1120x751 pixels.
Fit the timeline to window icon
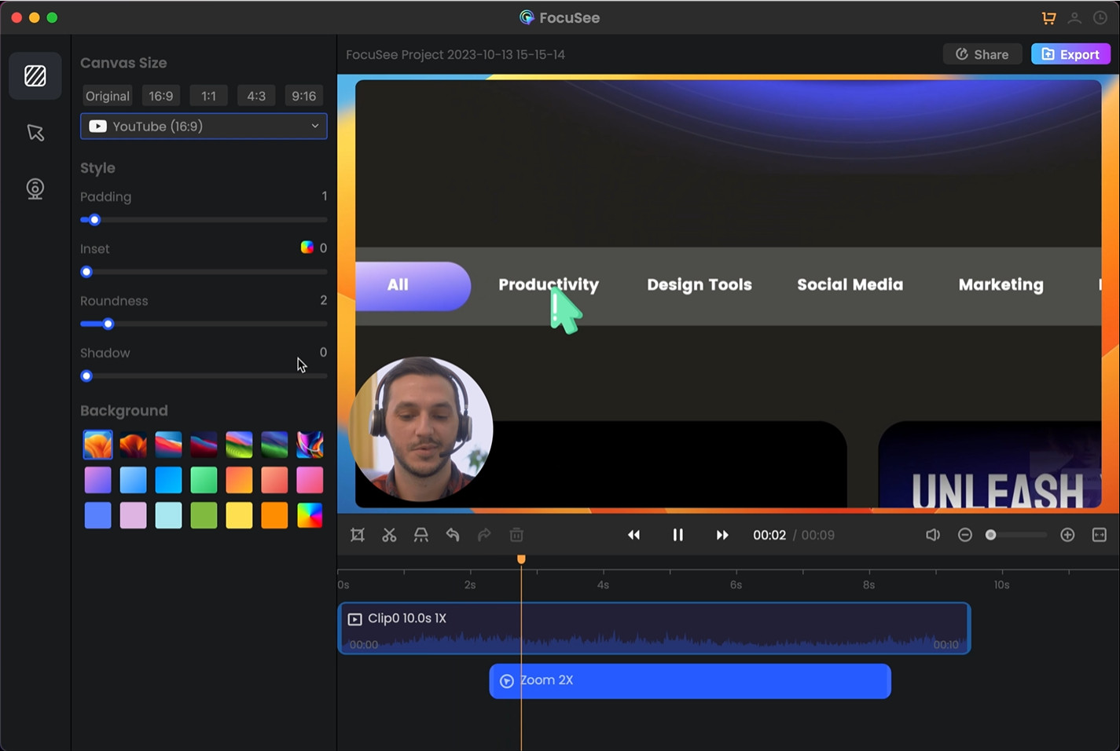(x=1100, y=535)
